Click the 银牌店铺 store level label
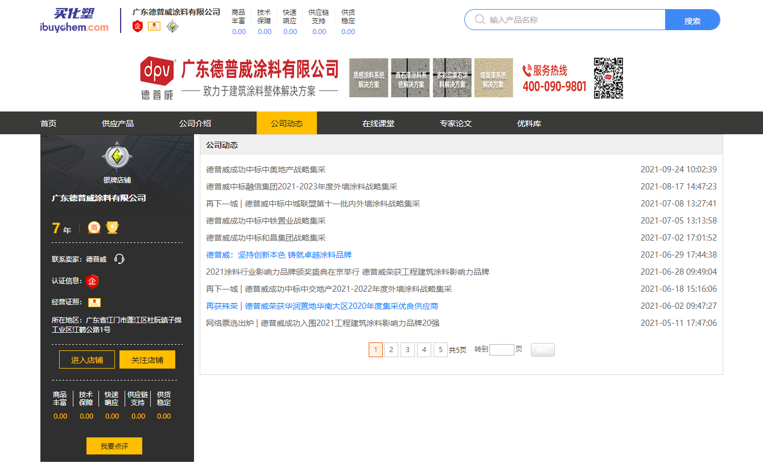Viewport: 763px width, 463px height. click(117, 180)
